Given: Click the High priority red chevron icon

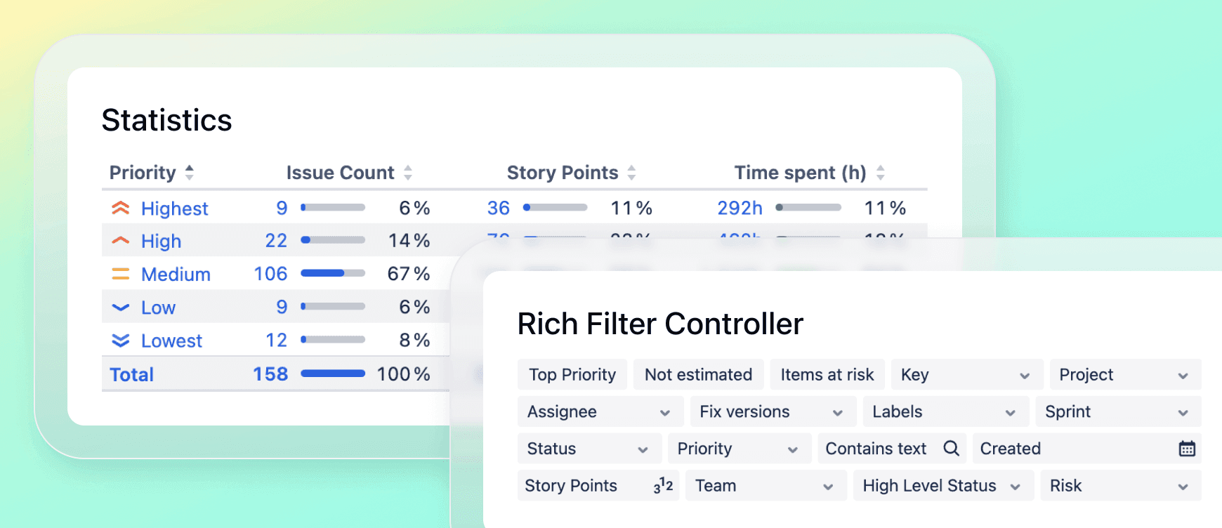Looking at the screenshot, I should (121, 241).
